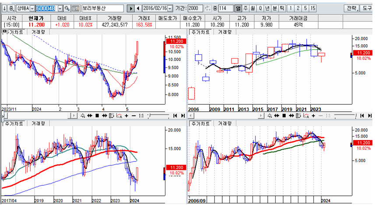The width and height of the screenshot is (375, 205).
Task: Reset daily chart zoom with 1:1
Action: 141,116
